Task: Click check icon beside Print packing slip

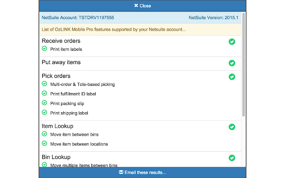Action: pos(45,103)
